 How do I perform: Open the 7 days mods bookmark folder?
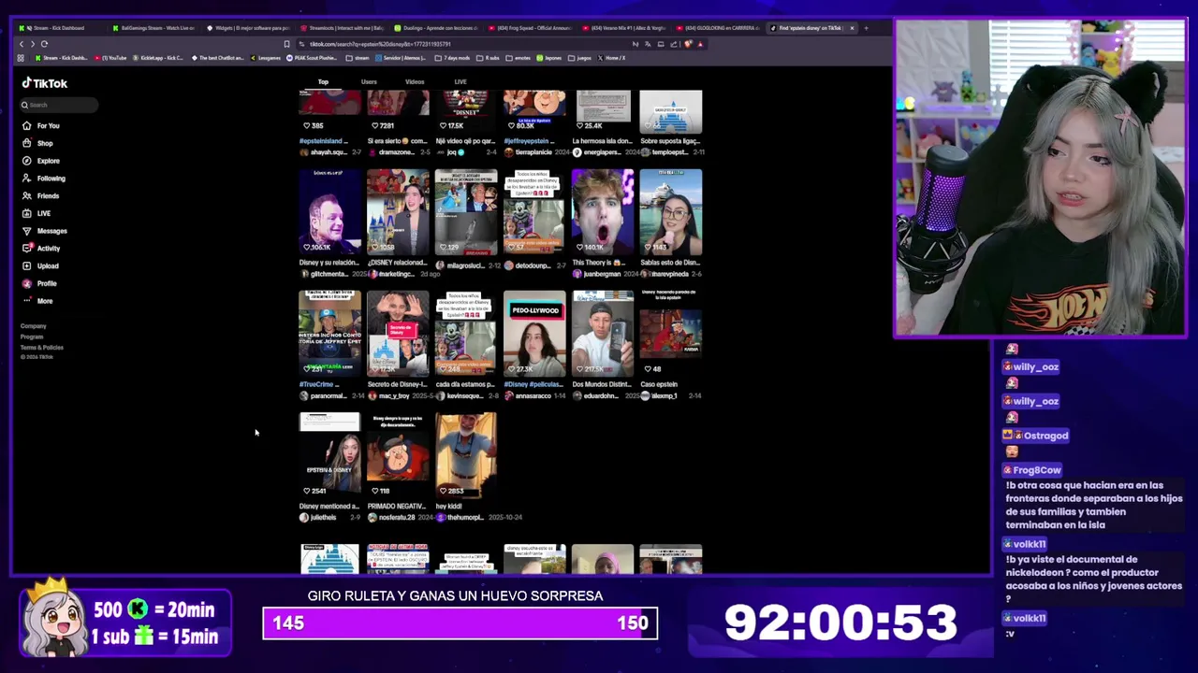pos(452,58)
